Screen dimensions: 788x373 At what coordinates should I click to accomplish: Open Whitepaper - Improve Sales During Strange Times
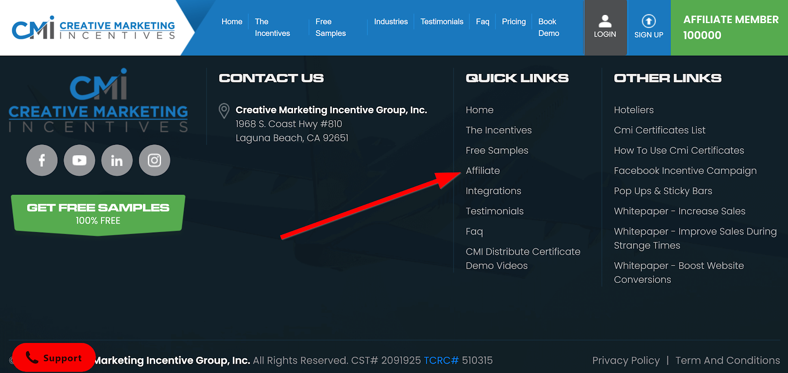click(695, 238)
